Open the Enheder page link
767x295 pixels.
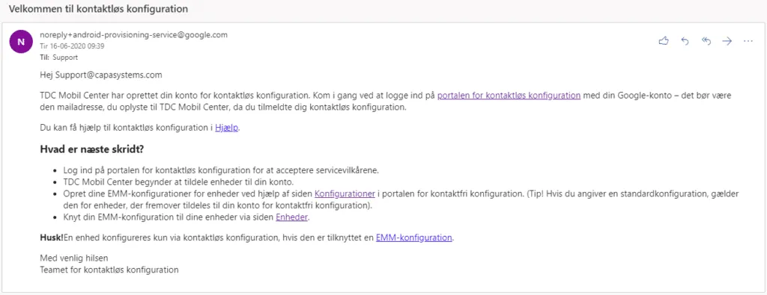point(292,217)
